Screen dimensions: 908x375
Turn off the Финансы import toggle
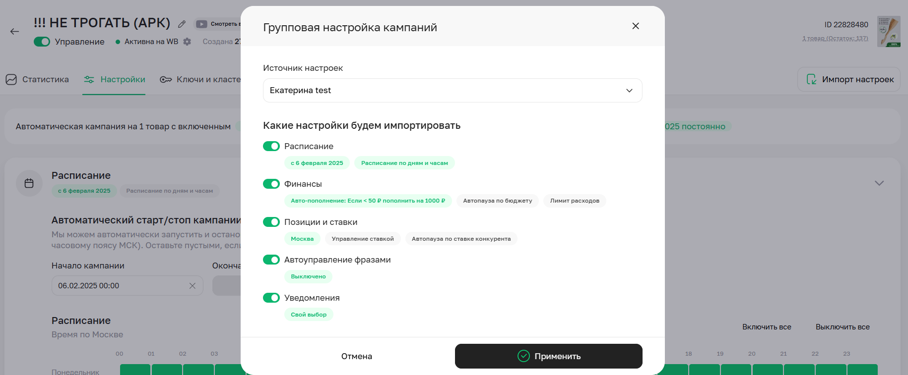tap(271, 184)
